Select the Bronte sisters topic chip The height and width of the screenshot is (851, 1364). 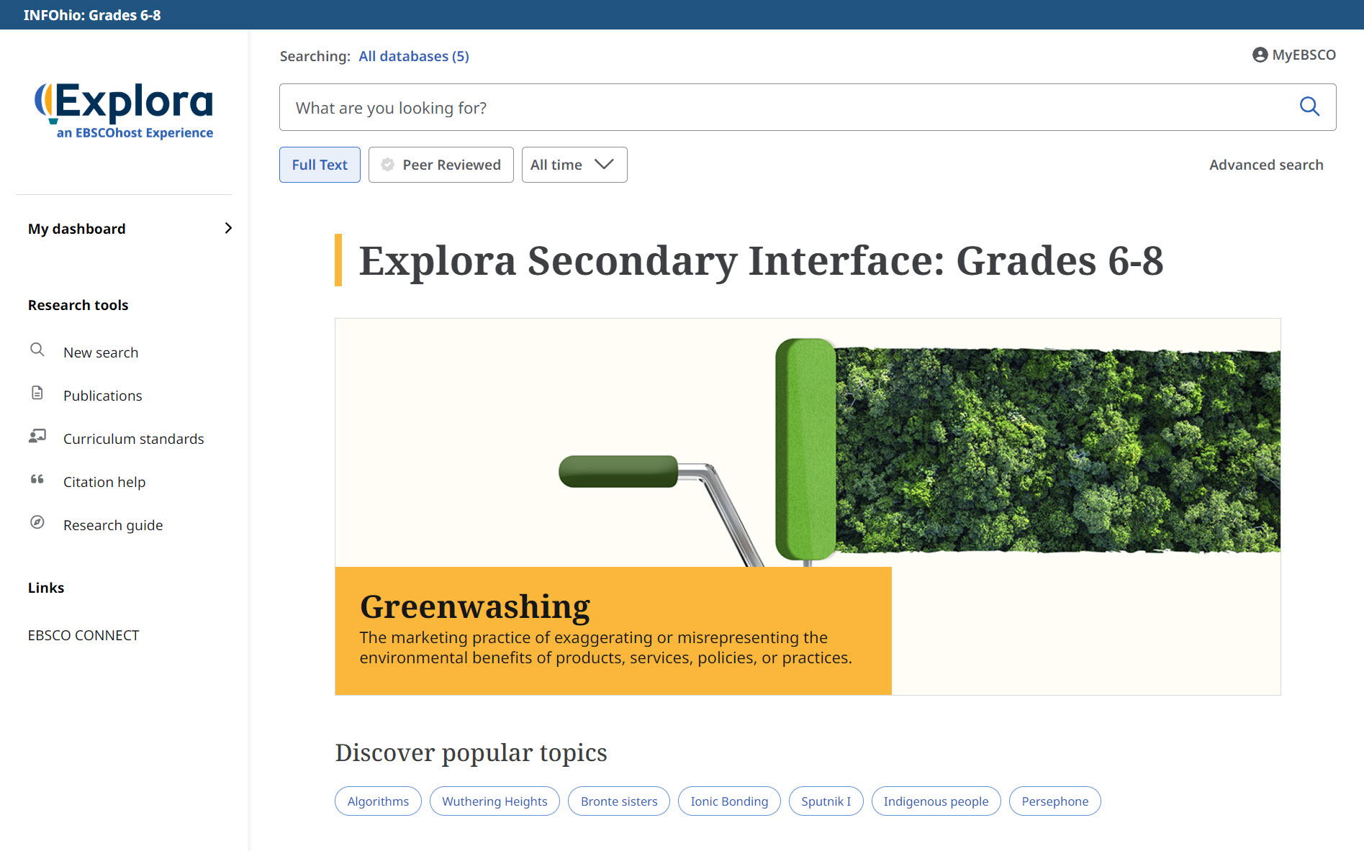click(619, 801)
